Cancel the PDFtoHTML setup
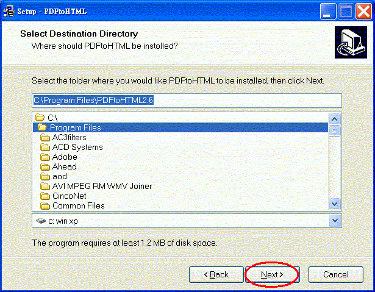This screenshot has width=375, height=292. [x=336, y=274]
